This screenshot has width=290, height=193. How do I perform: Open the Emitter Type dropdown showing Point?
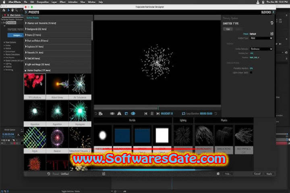coord(261,38)
